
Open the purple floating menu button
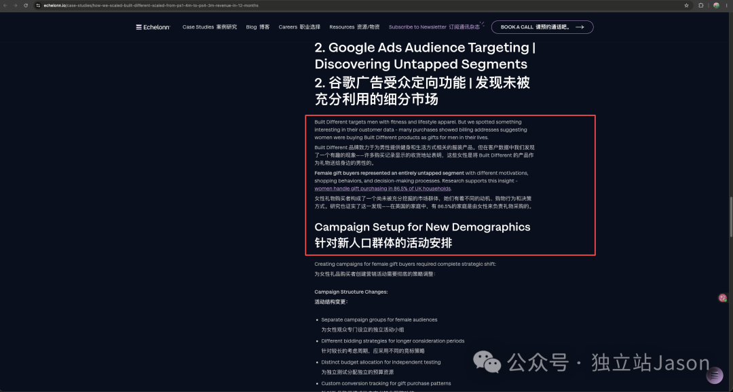click(714, 375)
